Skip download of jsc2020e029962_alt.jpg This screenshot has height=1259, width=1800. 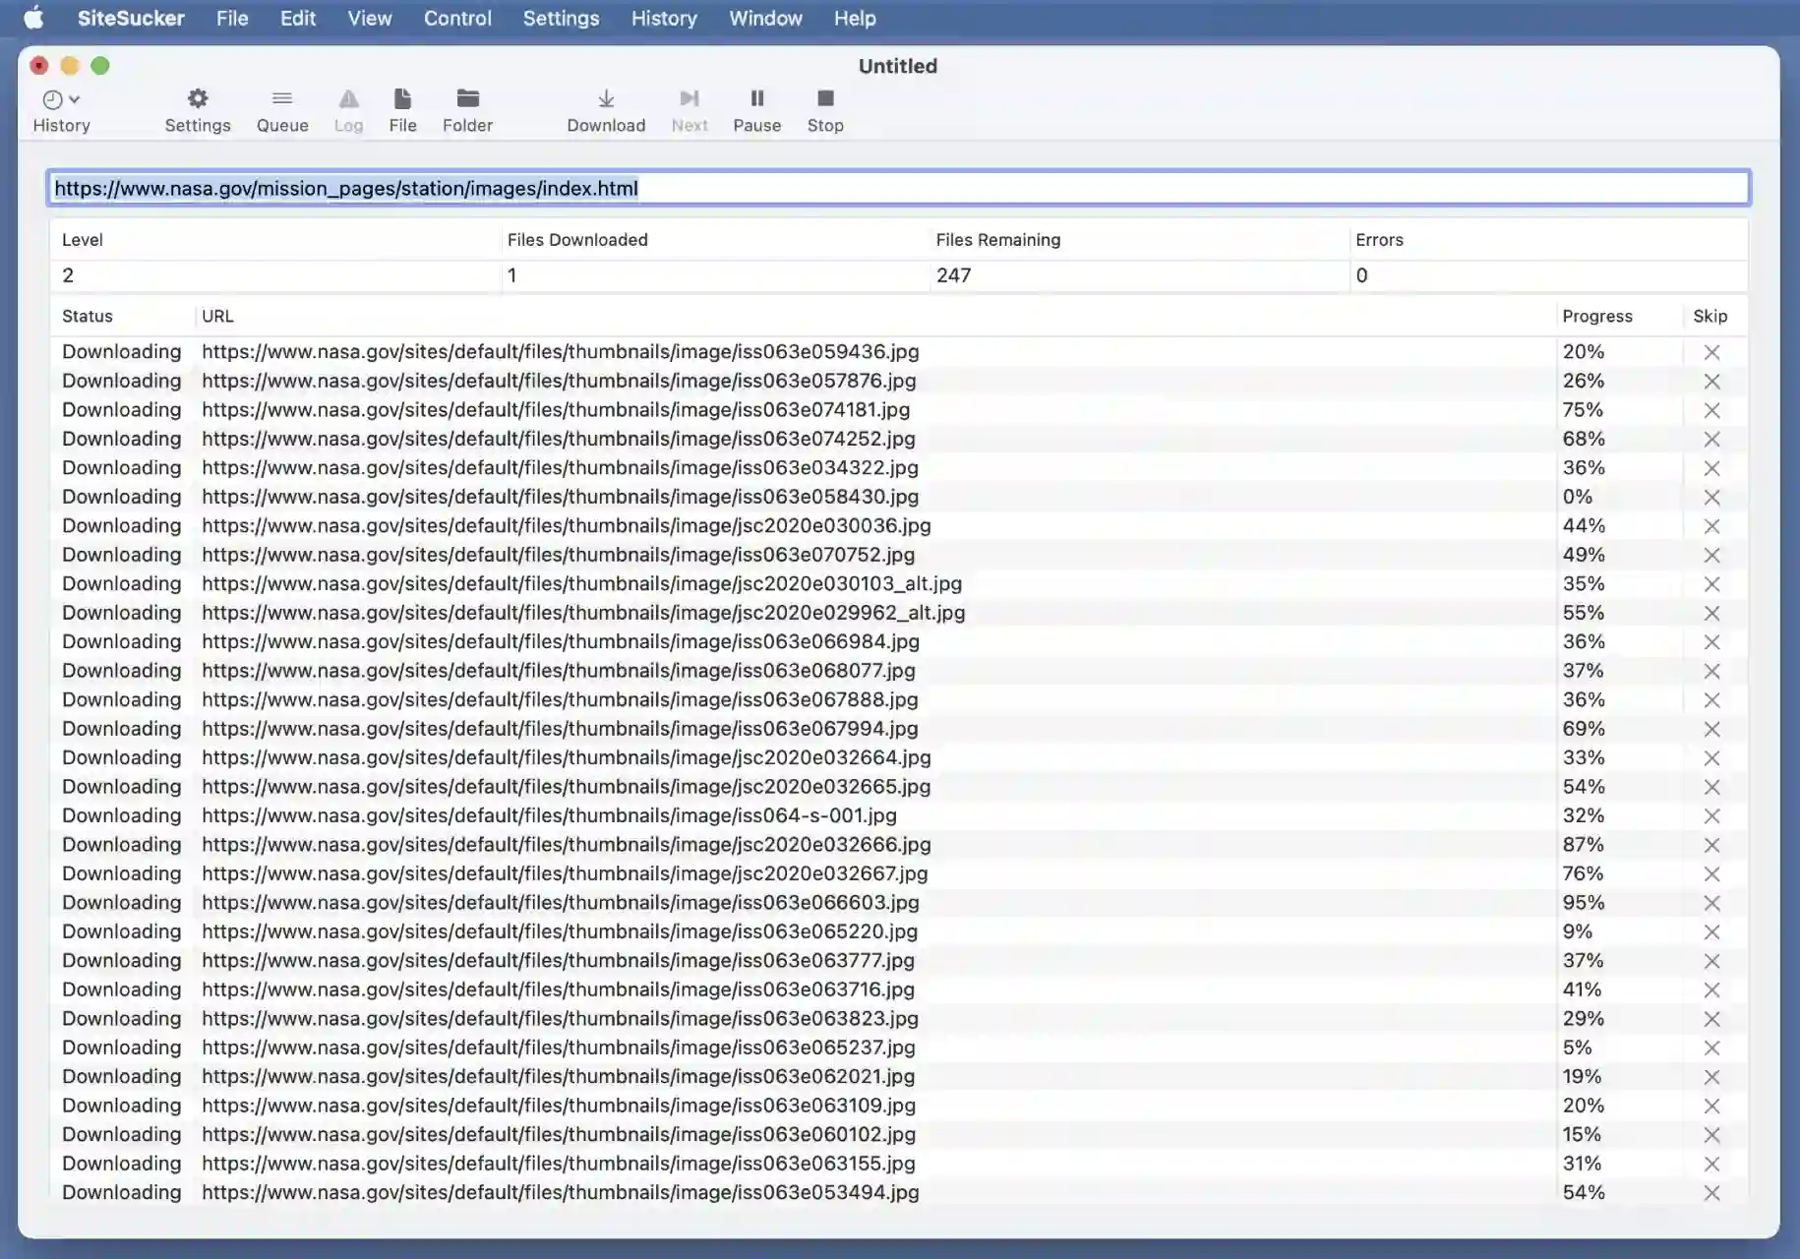click(x=1711, y=613)
